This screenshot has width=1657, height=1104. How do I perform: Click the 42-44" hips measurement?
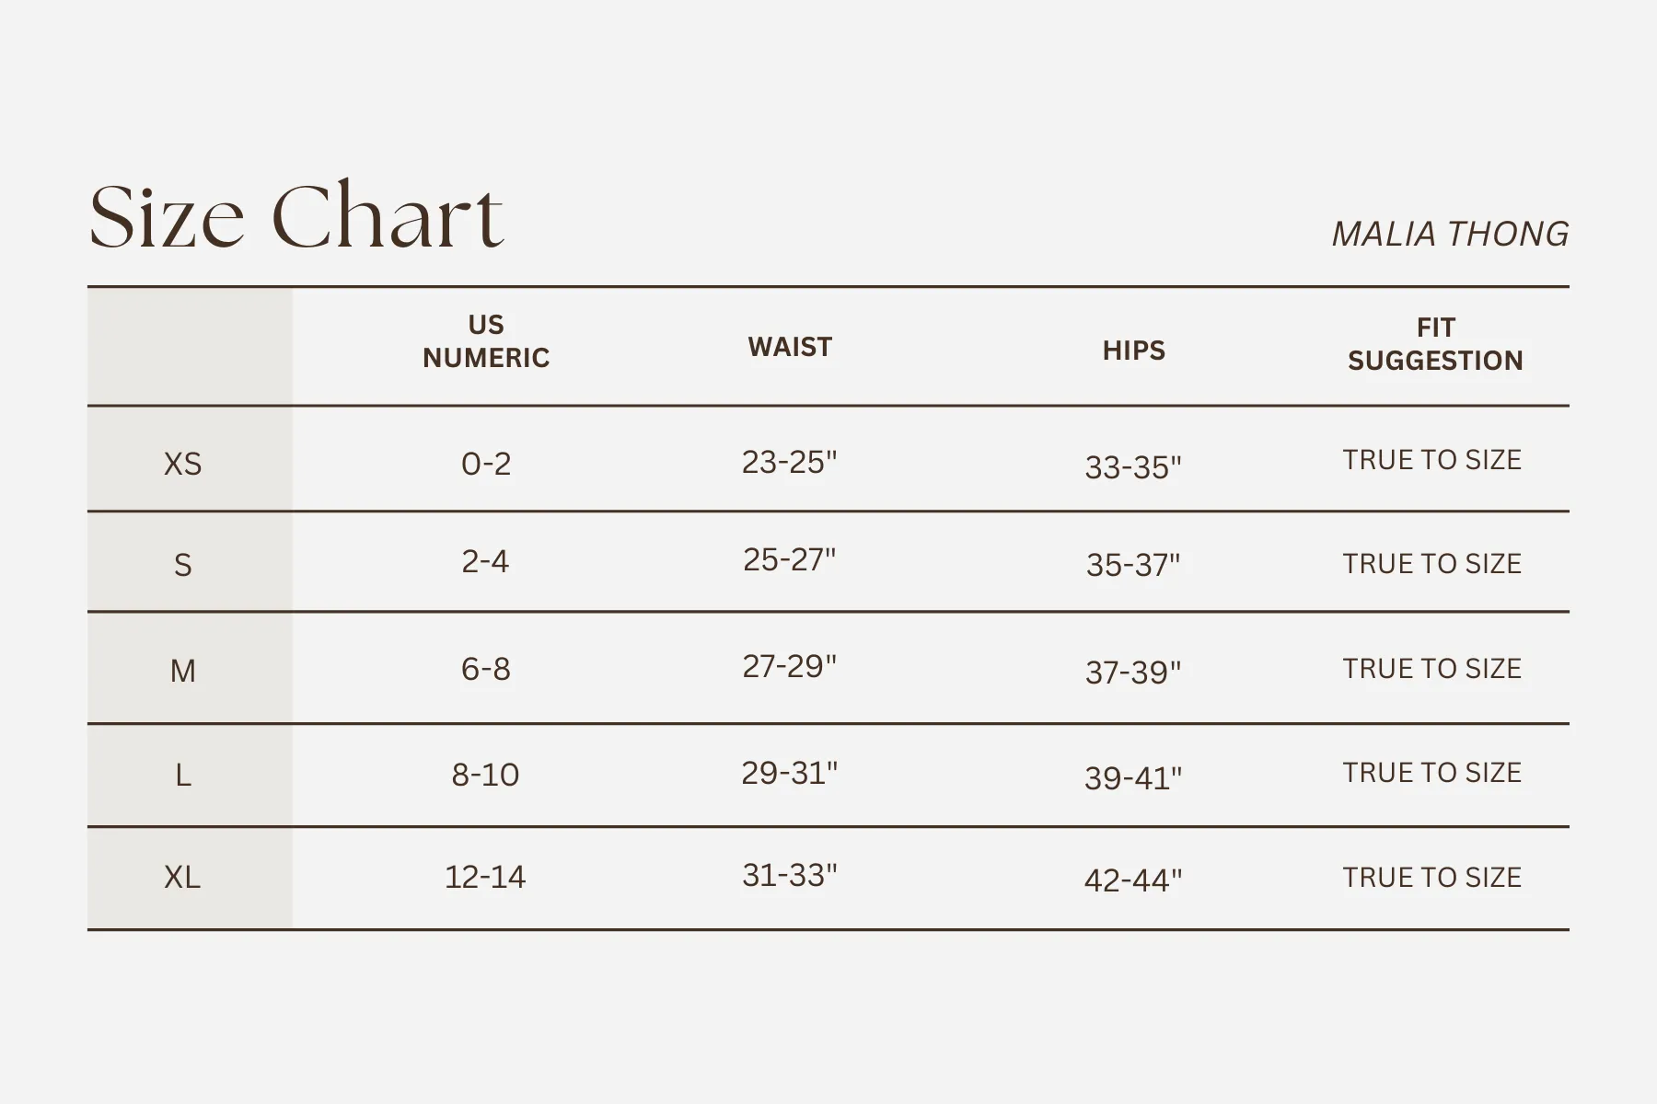(x=1133, y=880)
